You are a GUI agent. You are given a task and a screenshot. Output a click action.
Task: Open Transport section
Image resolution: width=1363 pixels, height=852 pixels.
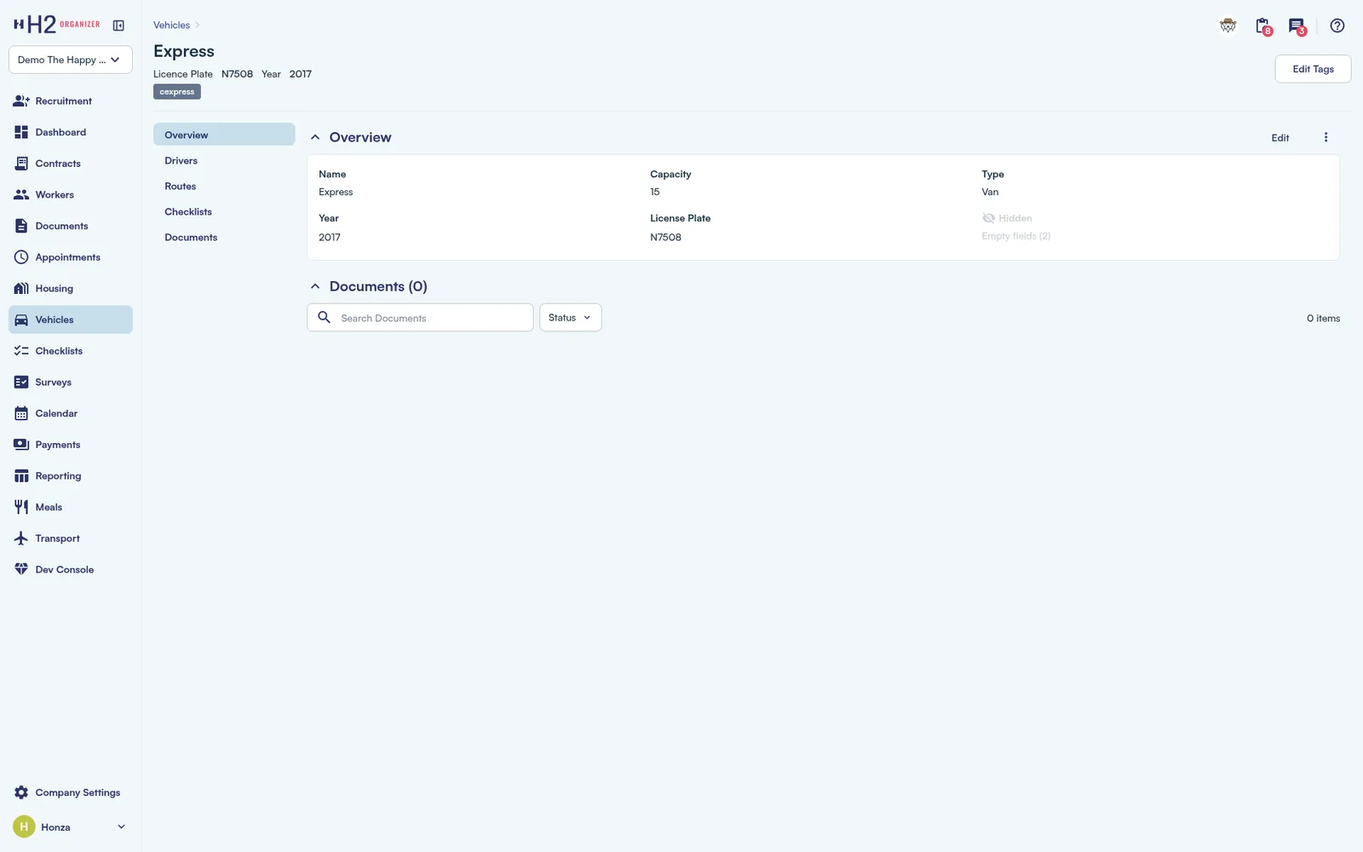[71, 538]
